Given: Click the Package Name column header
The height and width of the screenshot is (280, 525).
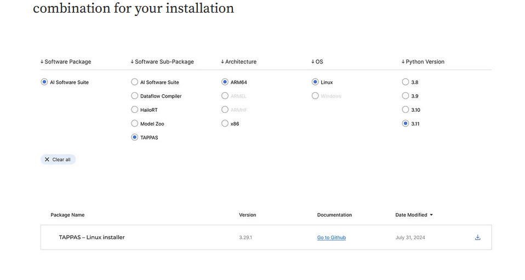Looking at the screenshot, I should [67, 215].
